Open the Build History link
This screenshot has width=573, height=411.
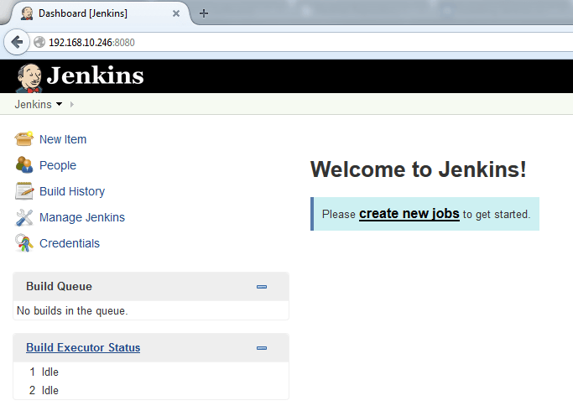tap(72, 191)
